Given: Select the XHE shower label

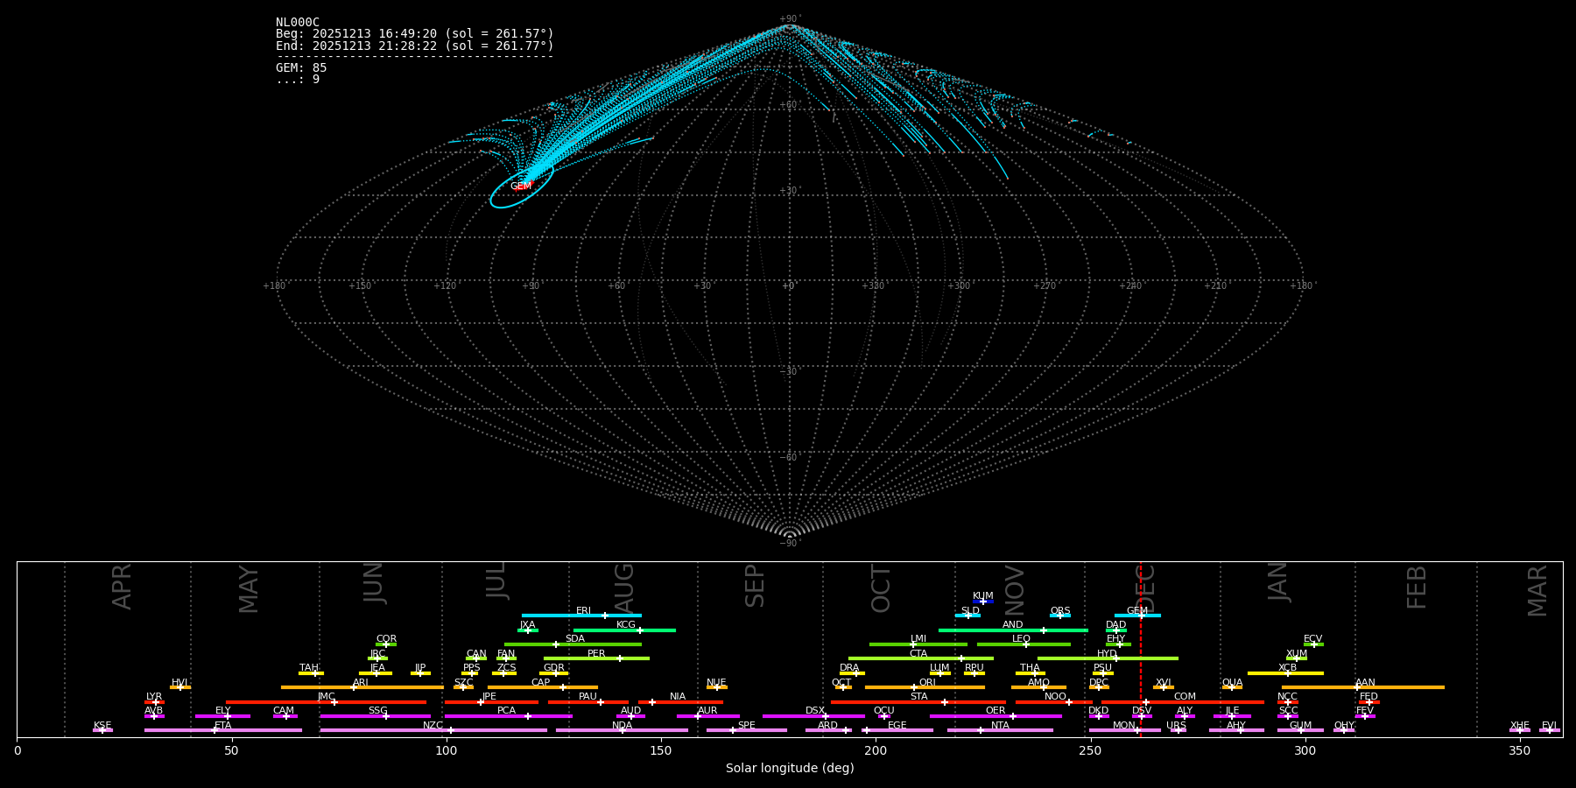Looking at the screenshot, I should [x=1519, y=726].
